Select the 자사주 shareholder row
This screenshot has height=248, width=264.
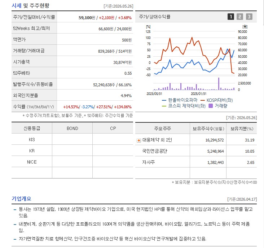(196, 162)
